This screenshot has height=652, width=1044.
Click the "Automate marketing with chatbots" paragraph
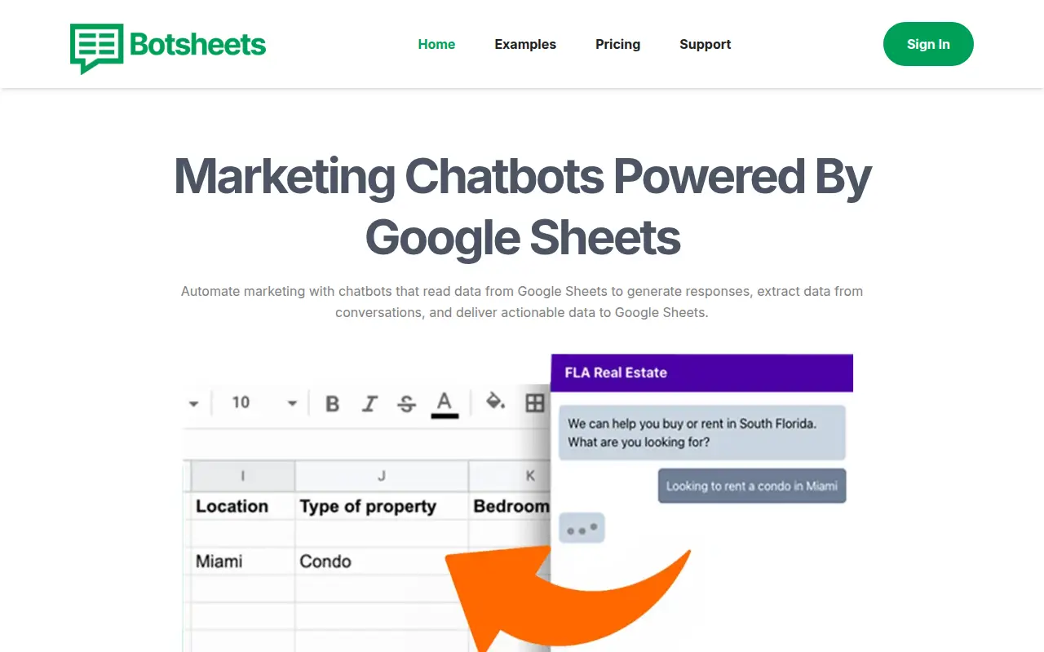click(x=522, y=302)
